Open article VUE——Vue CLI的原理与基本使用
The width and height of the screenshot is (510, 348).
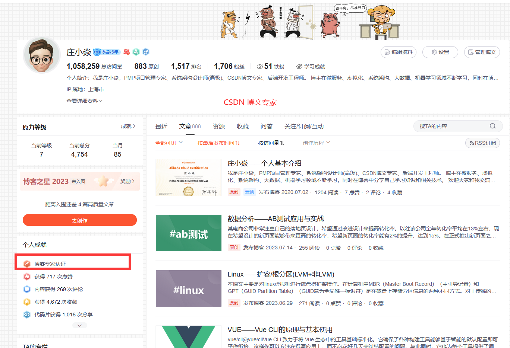point(280,329)
